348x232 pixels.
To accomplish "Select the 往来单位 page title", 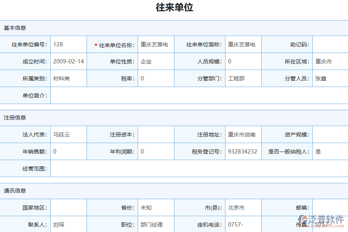I will (x=174, y=7).
